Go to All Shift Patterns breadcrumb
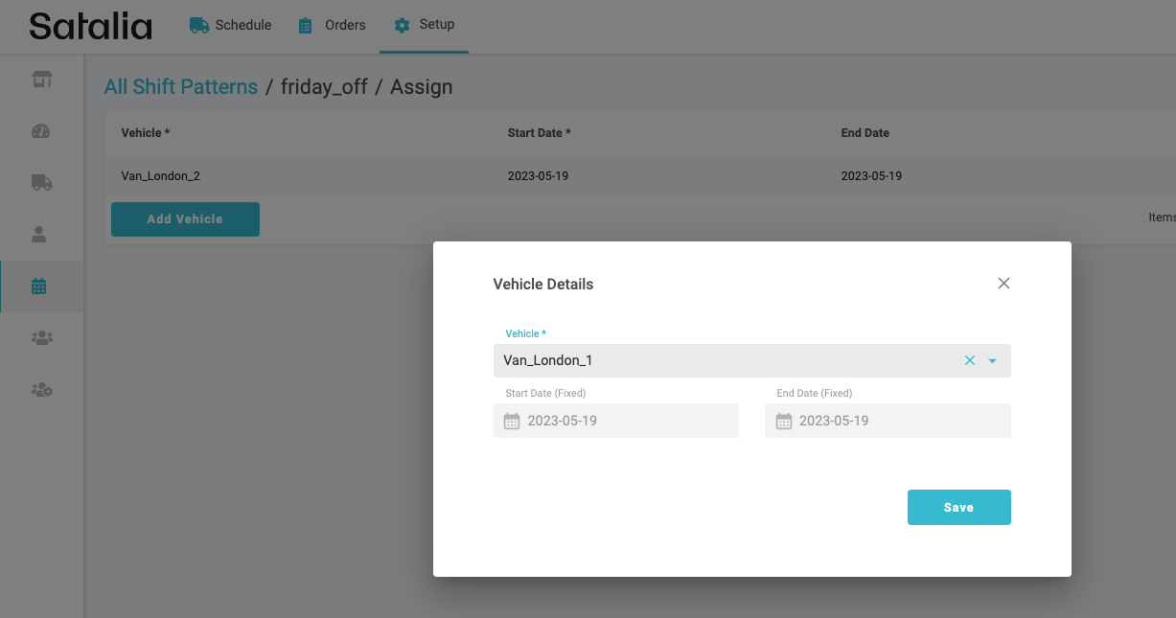This screenshot has width=1176, height=618. (181, 87)
